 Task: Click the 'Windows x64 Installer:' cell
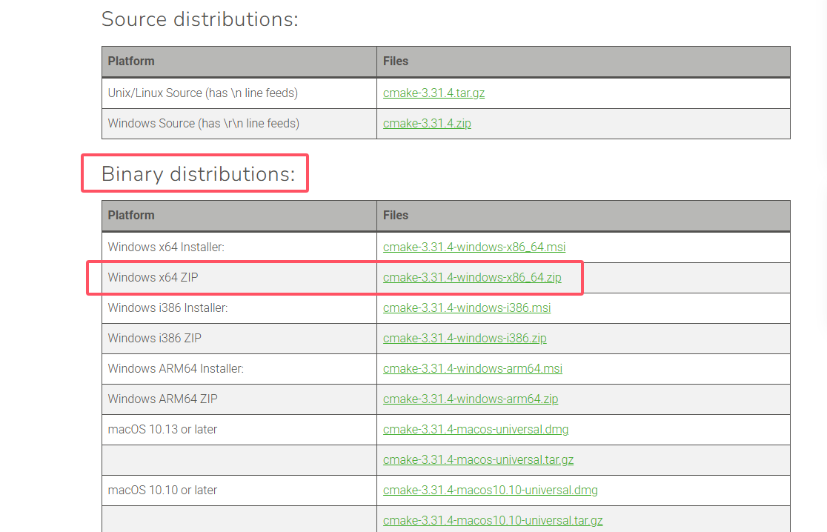coord(239,247)
